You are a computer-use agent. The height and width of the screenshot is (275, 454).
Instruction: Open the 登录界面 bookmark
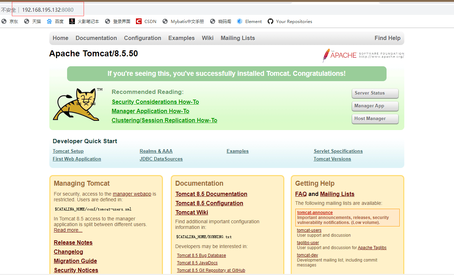click(x=118, y=22)
